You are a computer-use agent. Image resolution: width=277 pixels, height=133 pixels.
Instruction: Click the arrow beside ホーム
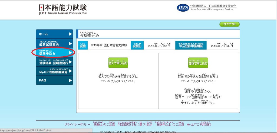point(71,34)
